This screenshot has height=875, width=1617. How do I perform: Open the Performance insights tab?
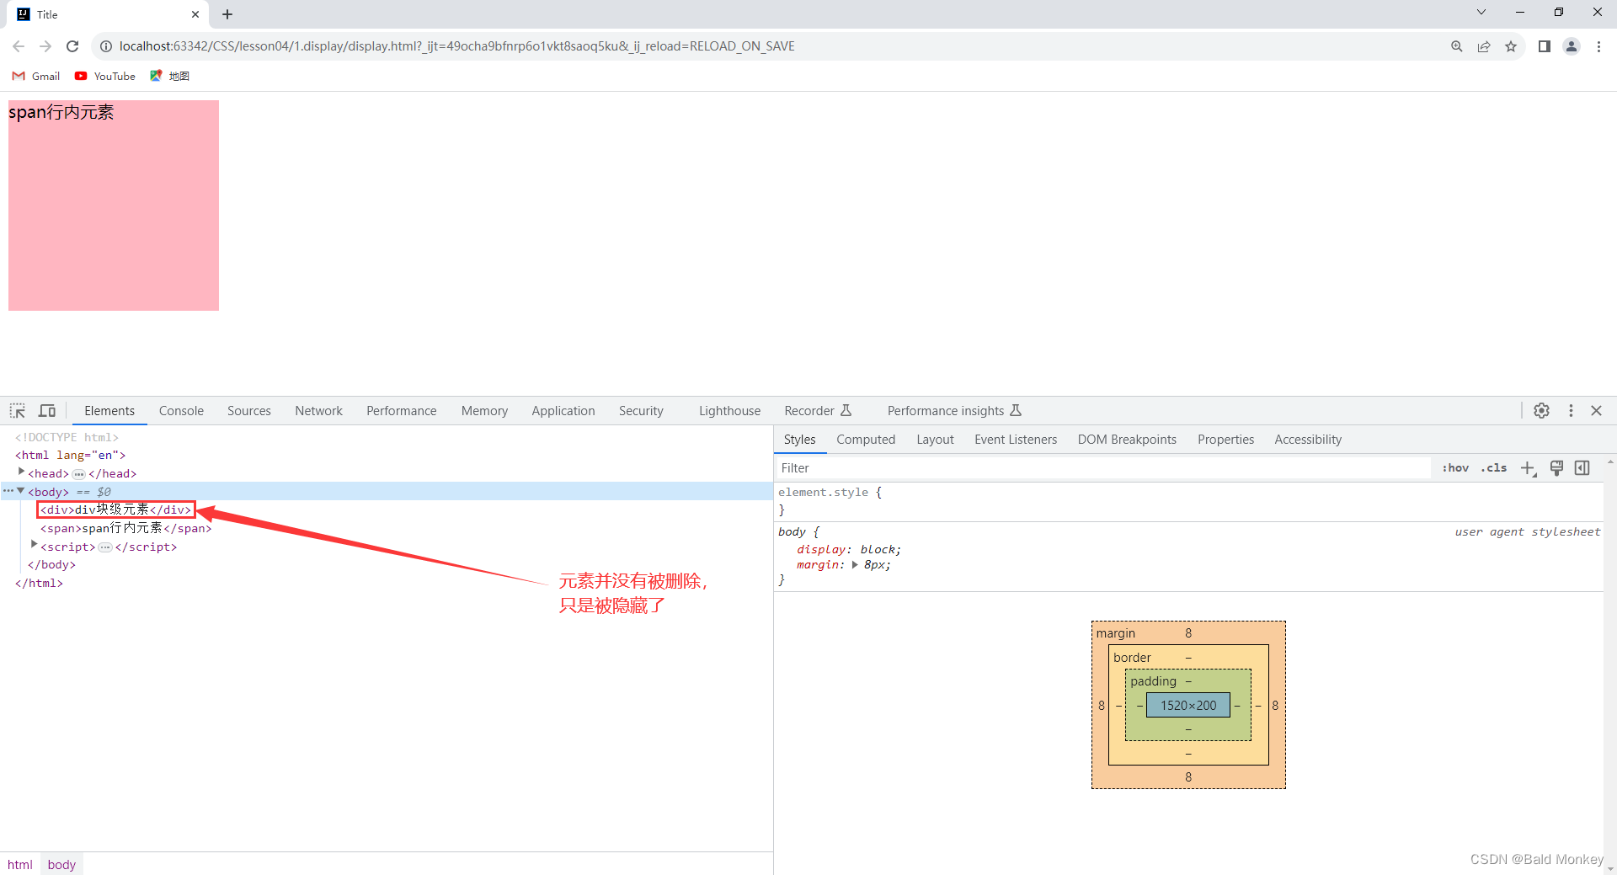click(954, 410)
